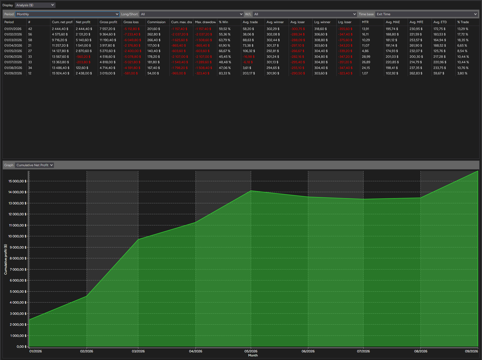The image size is (482, 360).
Task: Click gross loss value -7 233,40 $
Action: pos(132,34)
